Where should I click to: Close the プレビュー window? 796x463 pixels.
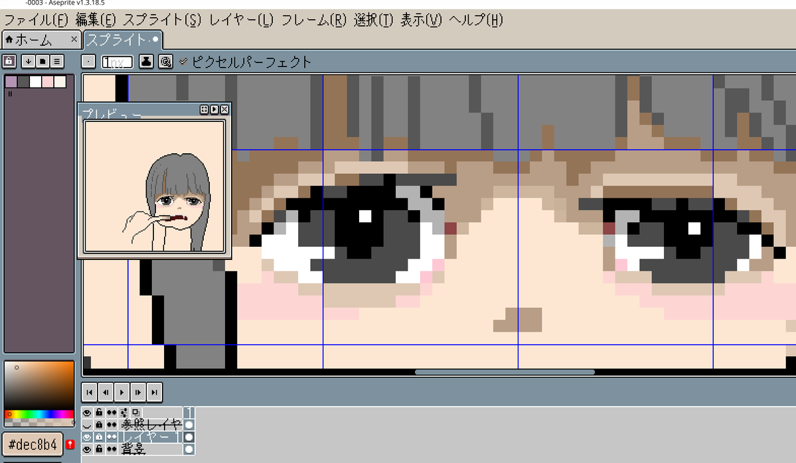(x=224, y=109)
